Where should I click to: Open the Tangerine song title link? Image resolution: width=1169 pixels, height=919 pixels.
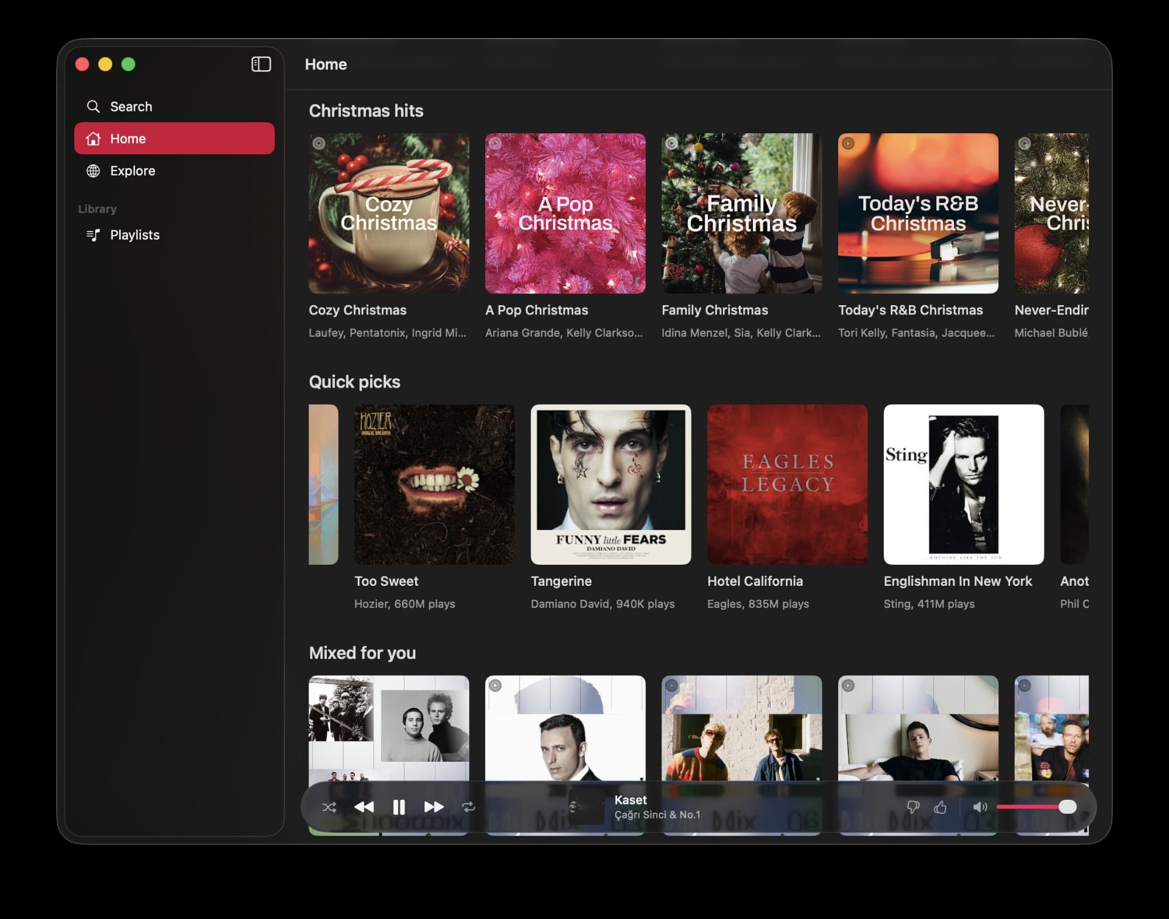pos(561,581)
